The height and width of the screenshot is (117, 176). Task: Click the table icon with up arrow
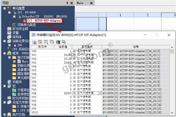pos(52,42)
